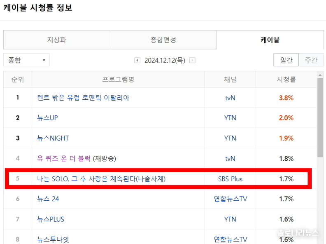Image resolution: width=326 pixels, height=244 pixels.
Task: Click YTN channel in 뉴스PLUS row
Action: tap(230, 219)
